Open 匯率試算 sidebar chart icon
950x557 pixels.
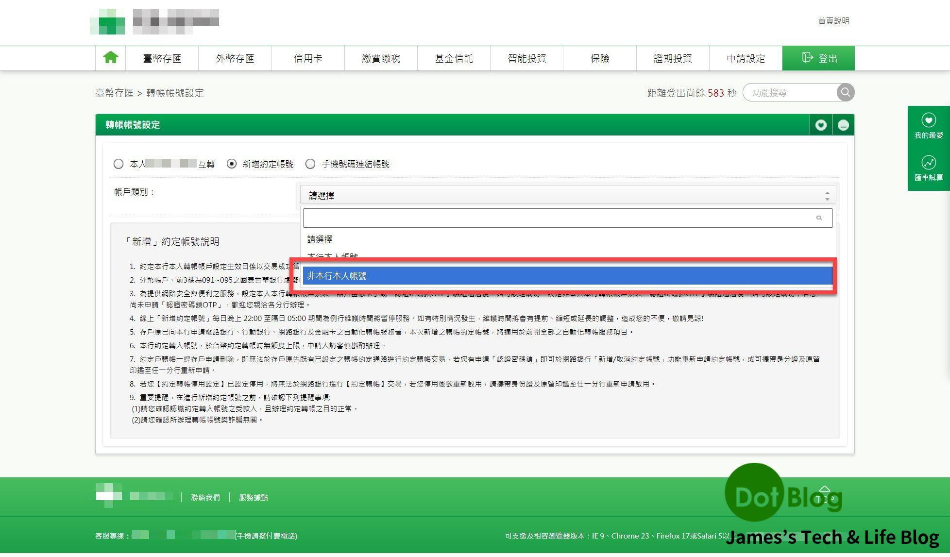pyautogui.click(x=929, y=163)
